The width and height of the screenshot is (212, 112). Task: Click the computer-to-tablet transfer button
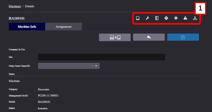point(115,37)
